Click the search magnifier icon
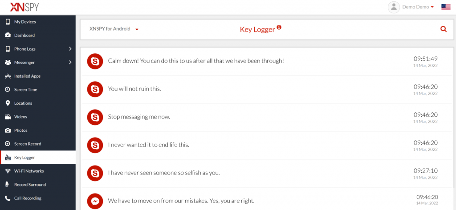 point(443,29)
